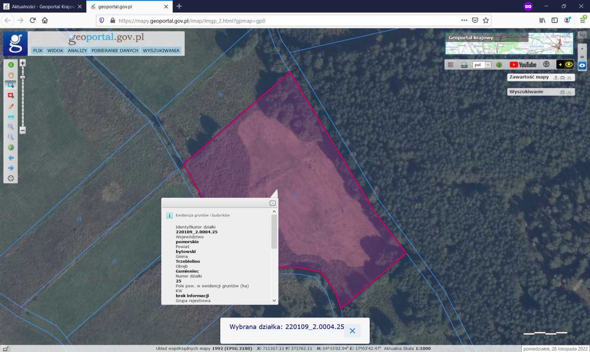Close the Wyszukiwanie panel
This screenshot has width=590, height=352.
click(x=569, y=92)
